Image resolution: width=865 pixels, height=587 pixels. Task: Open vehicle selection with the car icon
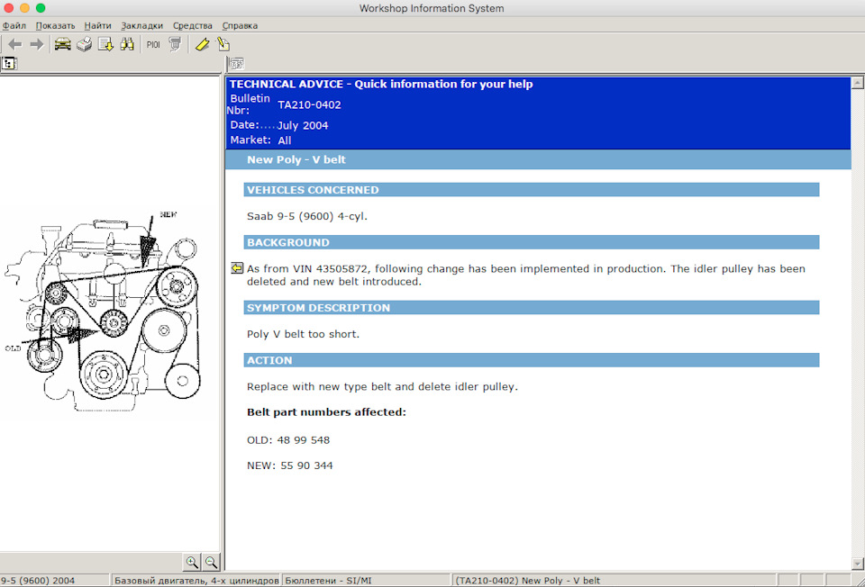(62, 45)
